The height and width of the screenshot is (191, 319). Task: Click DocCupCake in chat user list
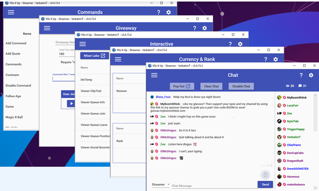coord(295,153)
